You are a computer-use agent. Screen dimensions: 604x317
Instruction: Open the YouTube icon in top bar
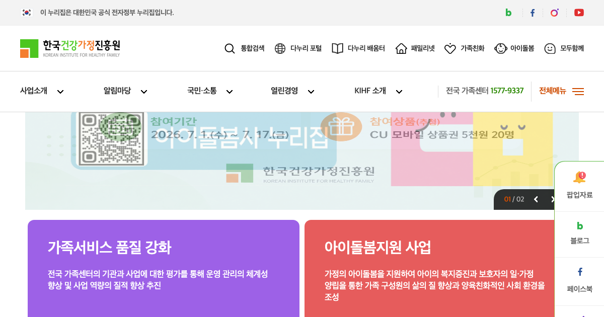click(579, 13)
